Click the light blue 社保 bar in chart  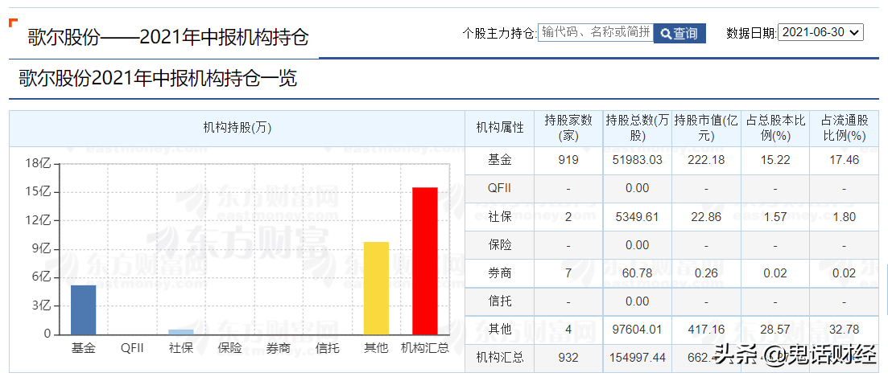click(x=180, y=332)
